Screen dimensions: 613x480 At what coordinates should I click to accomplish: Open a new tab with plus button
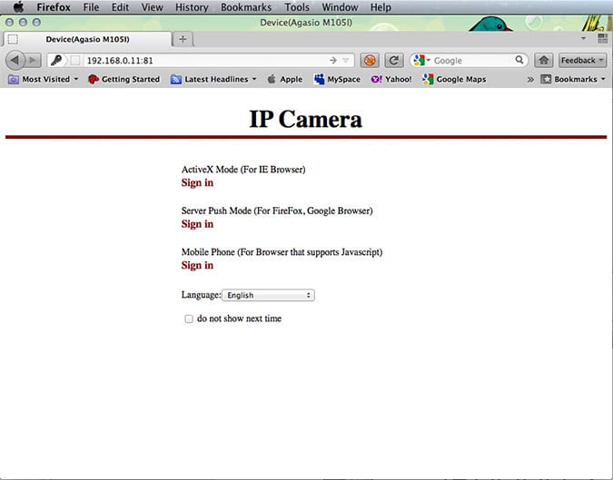pos(183,39)
